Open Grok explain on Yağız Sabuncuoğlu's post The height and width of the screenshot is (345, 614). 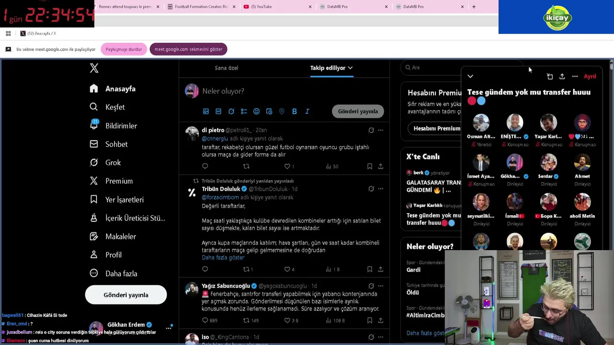point(371,286)
